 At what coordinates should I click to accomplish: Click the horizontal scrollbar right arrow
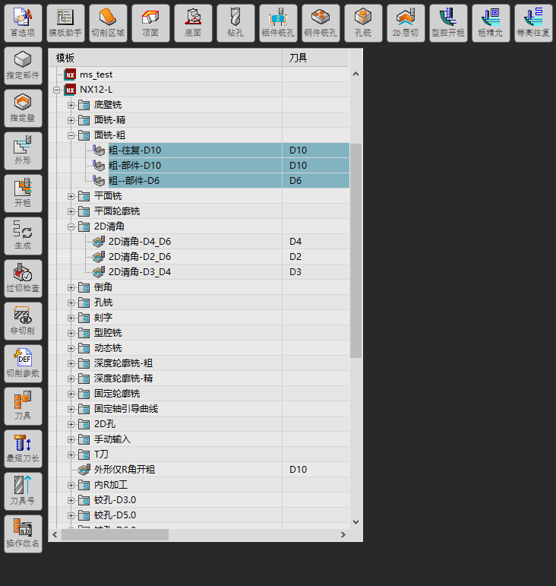coord(343,535)
